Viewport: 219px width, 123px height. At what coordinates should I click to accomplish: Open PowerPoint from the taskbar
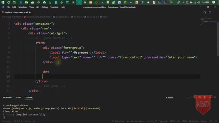(x=137, y=2)
